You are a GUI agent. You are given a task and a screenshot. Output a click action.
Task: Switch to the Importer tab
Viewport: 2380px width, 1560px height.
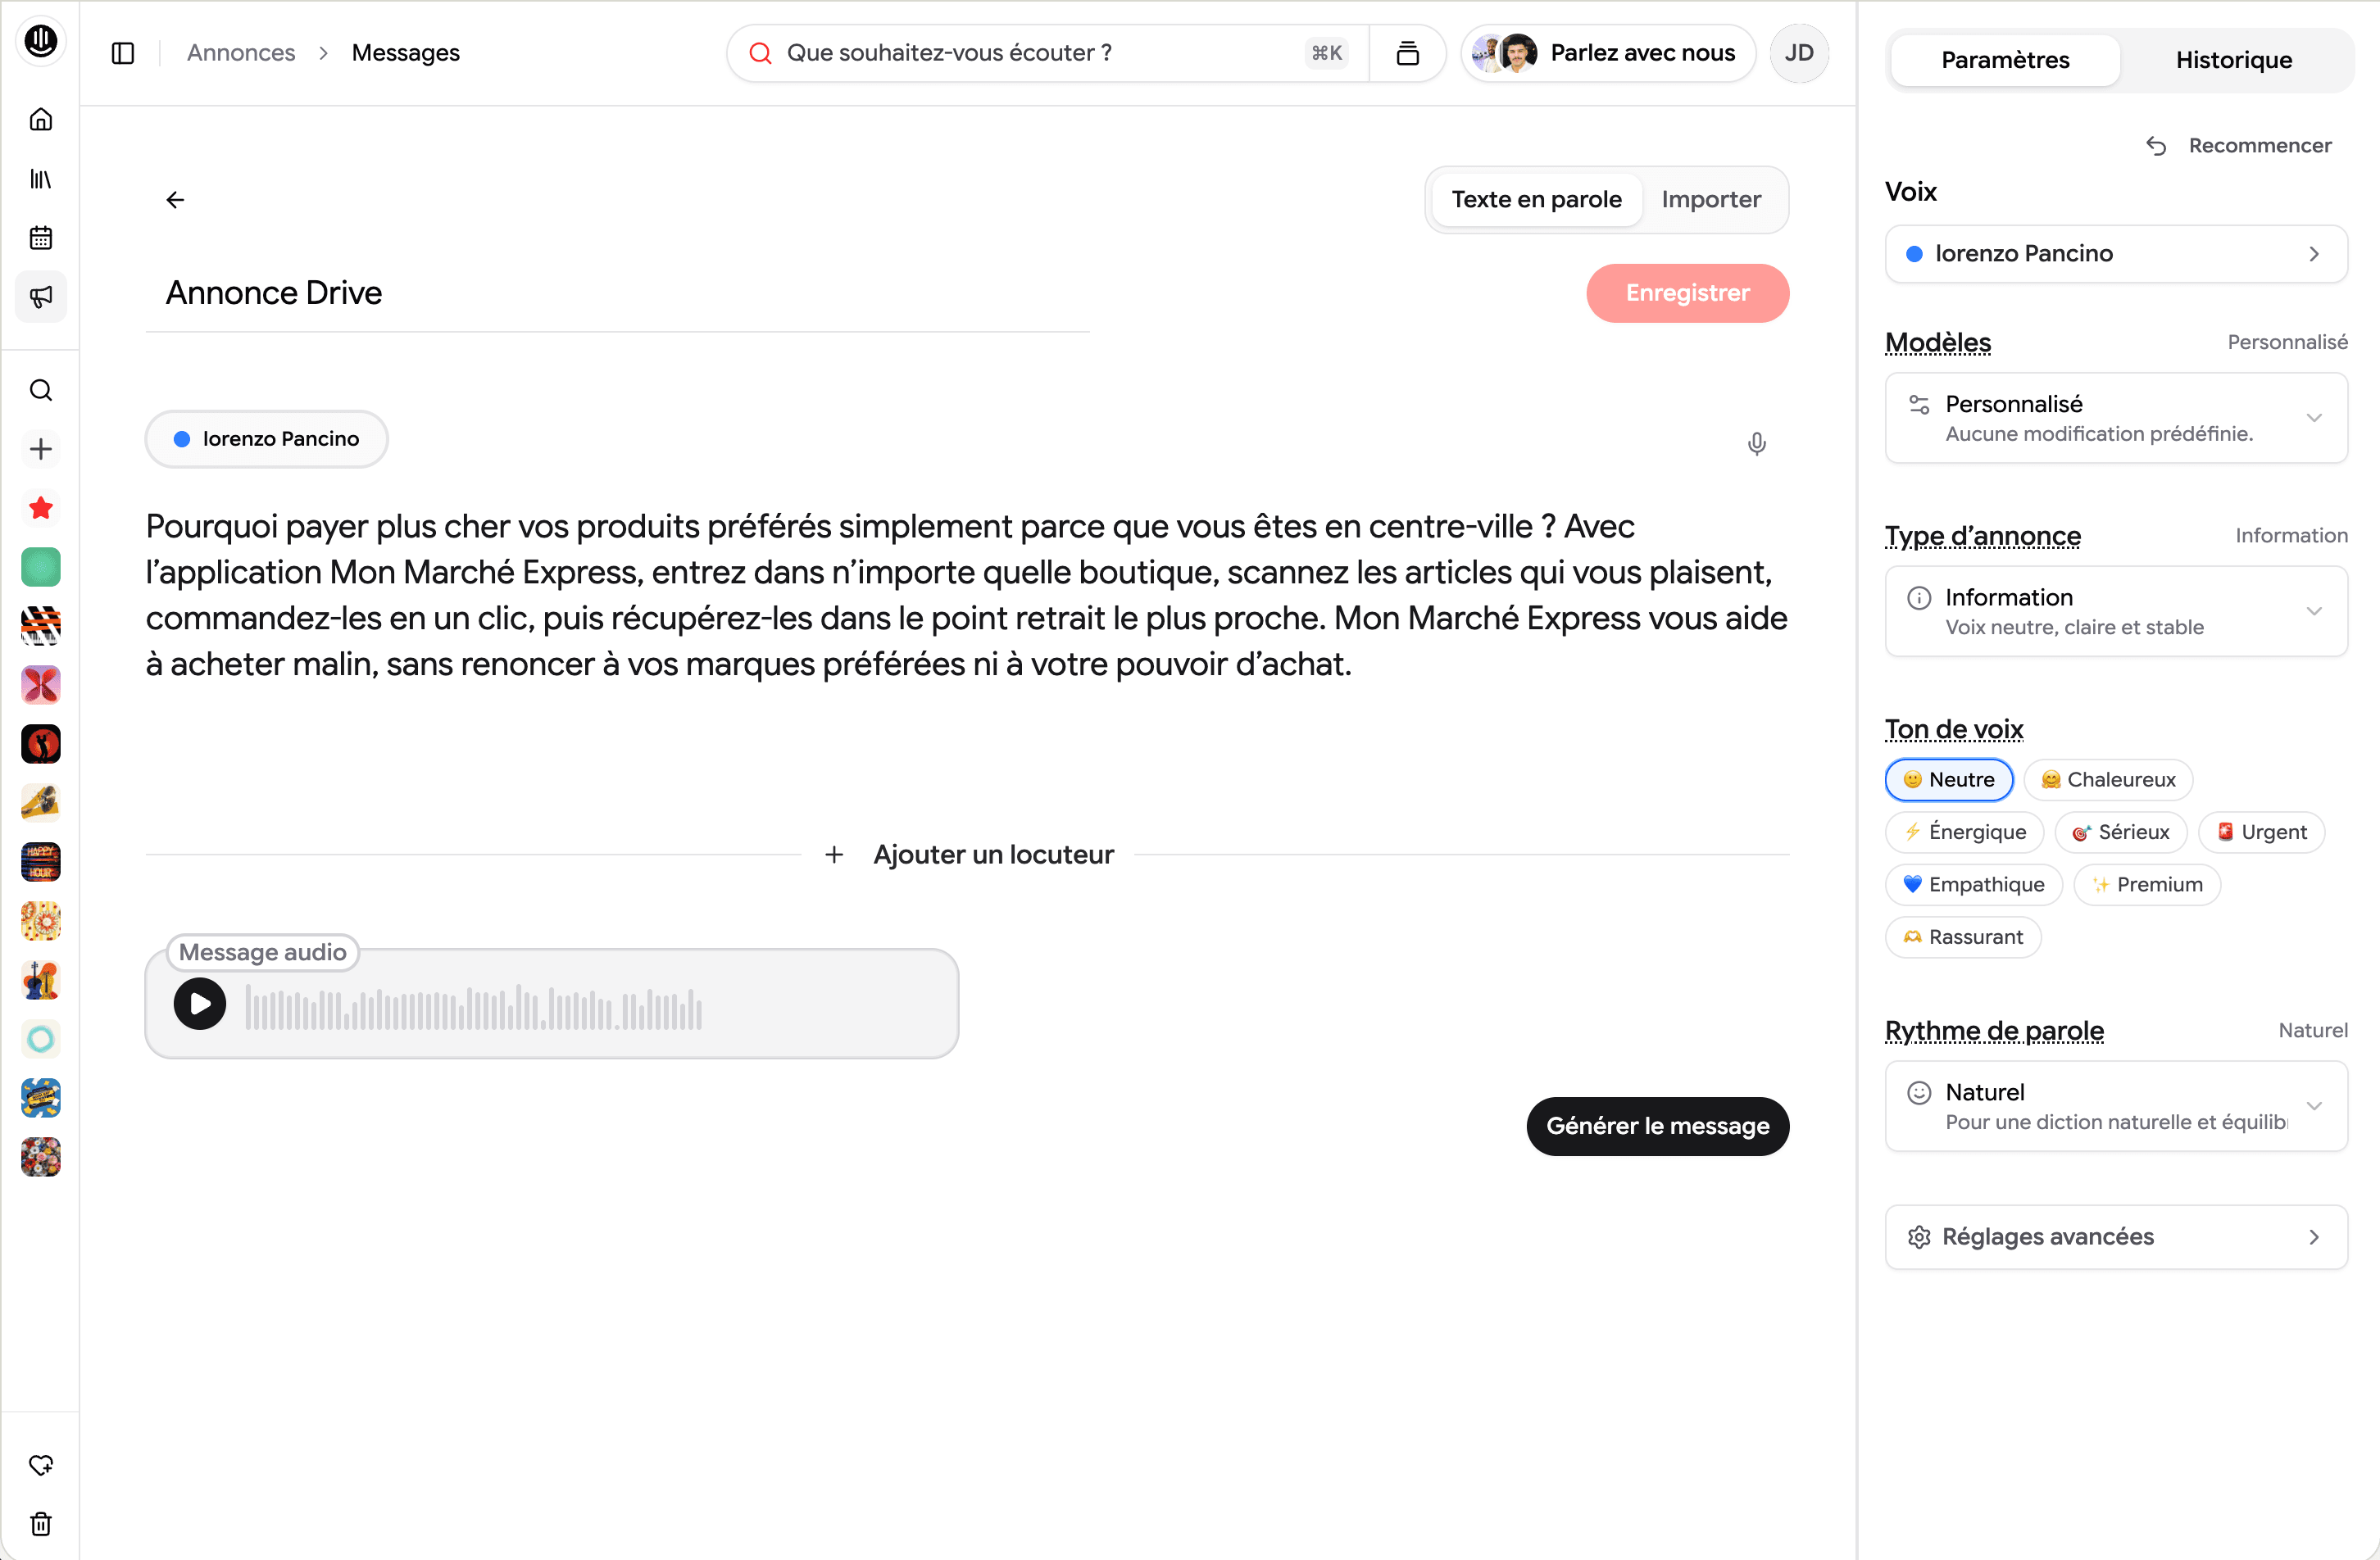[1710, 200]
